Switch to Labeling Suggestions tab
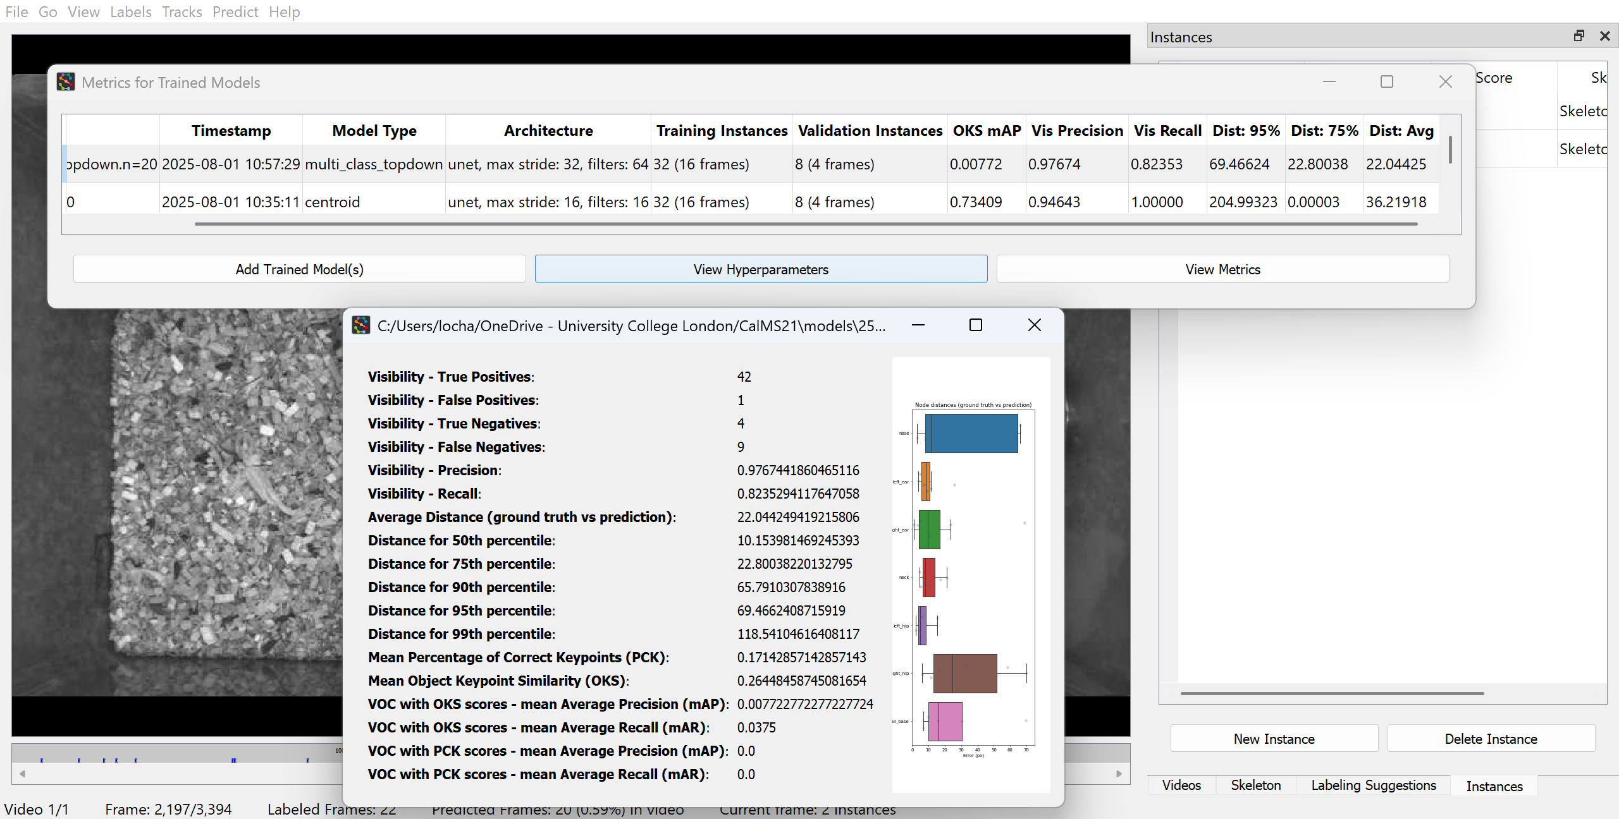Viewport: 1619px width, 819px height. coord(1373,786)
